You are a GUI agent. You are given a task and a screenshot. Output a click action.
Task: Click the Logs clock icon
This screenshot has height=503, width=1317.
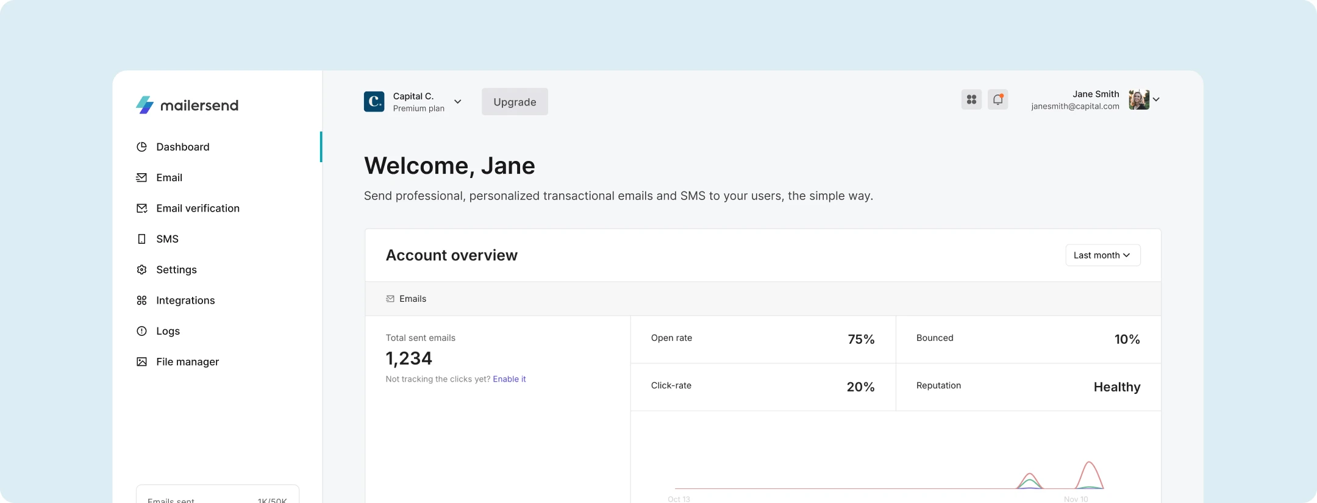coord(141,331)
